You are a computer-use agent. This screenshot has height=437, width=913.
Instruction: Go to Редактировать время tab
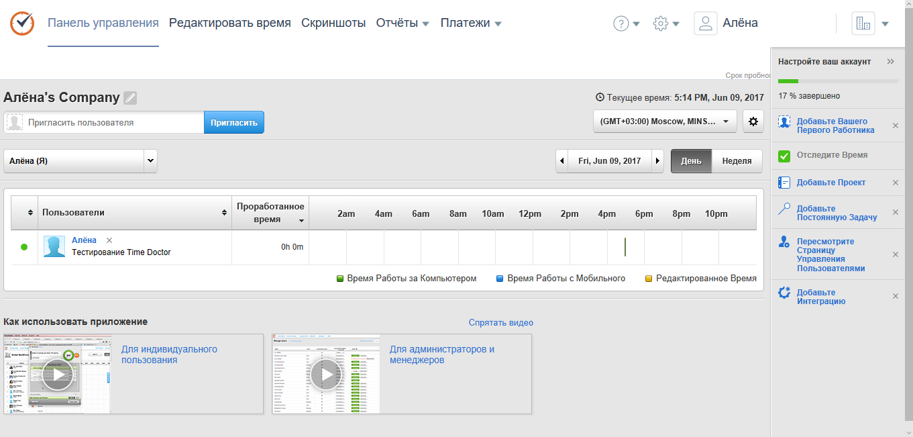[x=229, y=23]
